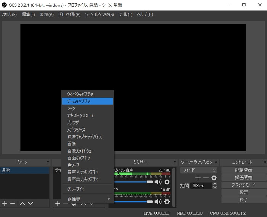The image size is (267, 217).
Task: Choose メディアソース entry
Action: [x=88, y=130]
